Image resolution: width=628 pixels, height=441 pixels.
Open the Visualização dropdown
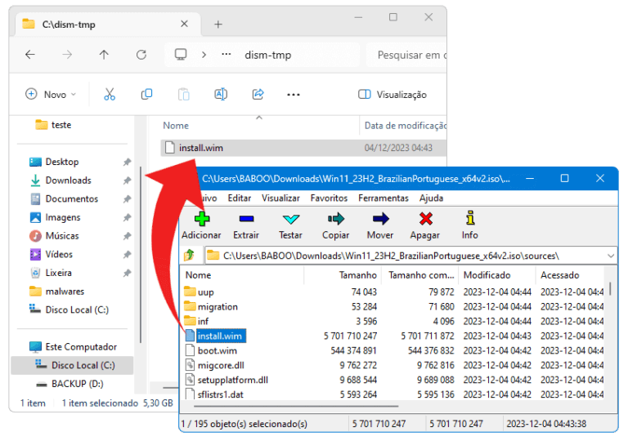(392, 95)
